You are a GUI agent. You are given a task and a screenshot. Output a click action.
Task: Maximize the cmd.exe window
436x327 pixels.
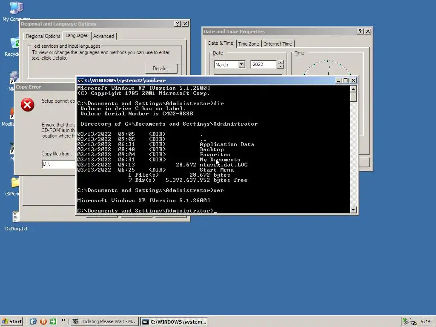click(x=346, y=80)
